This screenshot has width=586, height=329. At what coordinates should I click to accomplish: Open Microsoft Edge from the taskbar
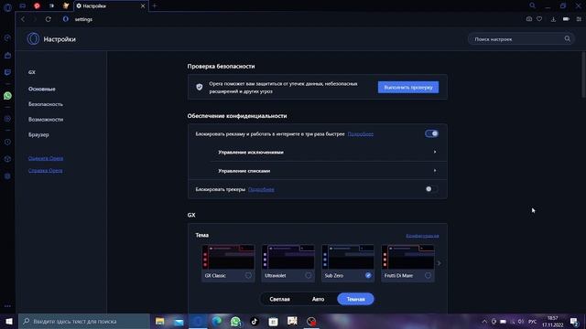217,321
